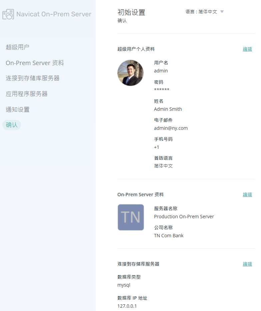The height and width of the screenshot is (311, 261).
Task: Click 编辑 link for 连接到存储库服务器
Action: [247, 264]
